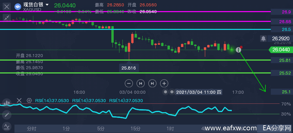Click the blue silver bars symbol icon
This screenshot has height=133, width=293.
tap(18, 7)
